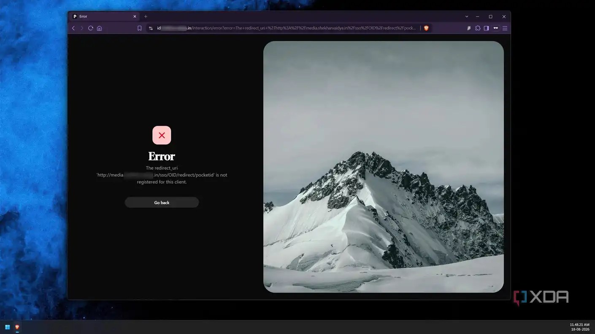Viewport: 595px width, 334px height.
Task: Open Brave Shields lion icon
Action: pos(426,28)
